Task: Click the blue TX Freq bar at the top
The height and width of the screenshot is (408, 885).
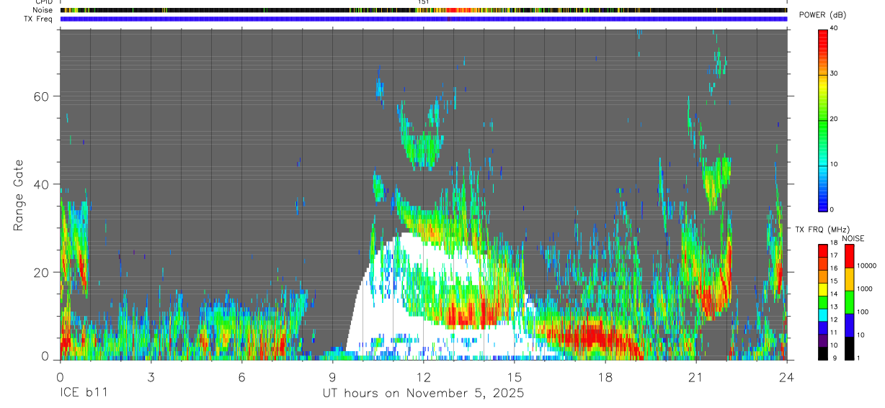Action: coord(423,19)
